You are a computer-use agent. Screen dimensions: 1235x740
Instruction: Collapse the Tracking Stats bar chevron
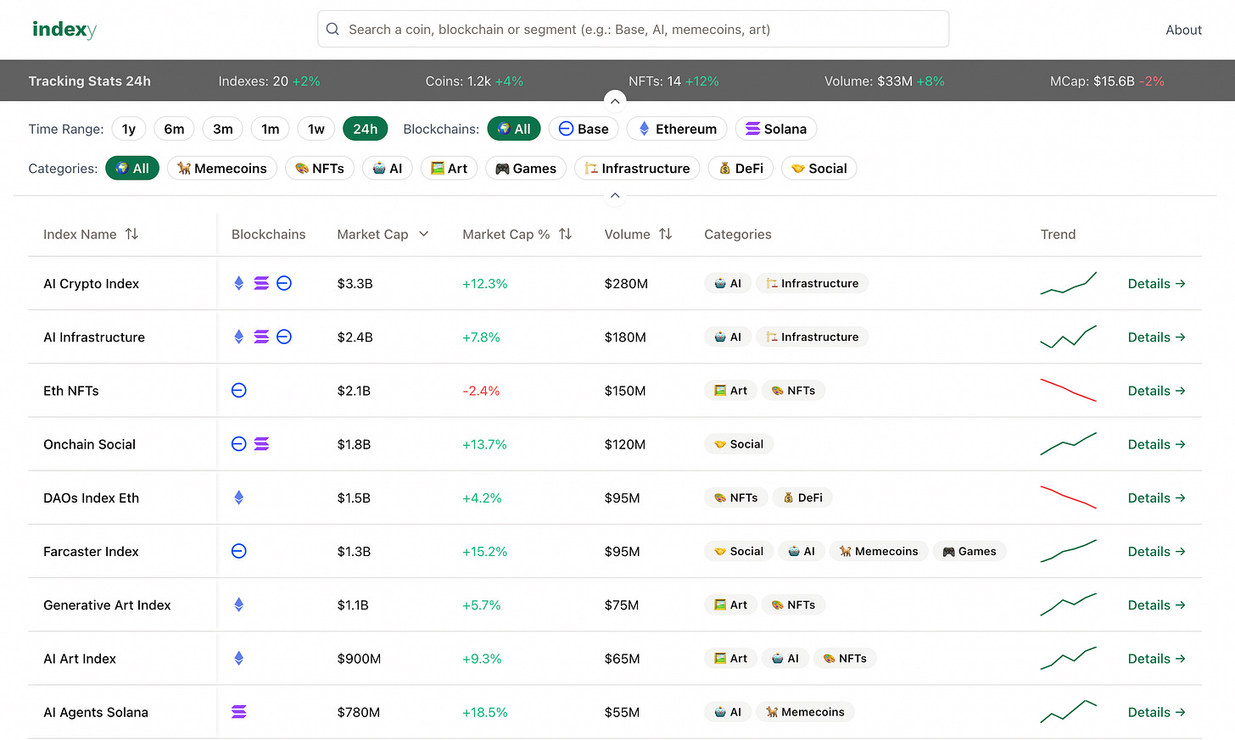click(x=615, y=101)
